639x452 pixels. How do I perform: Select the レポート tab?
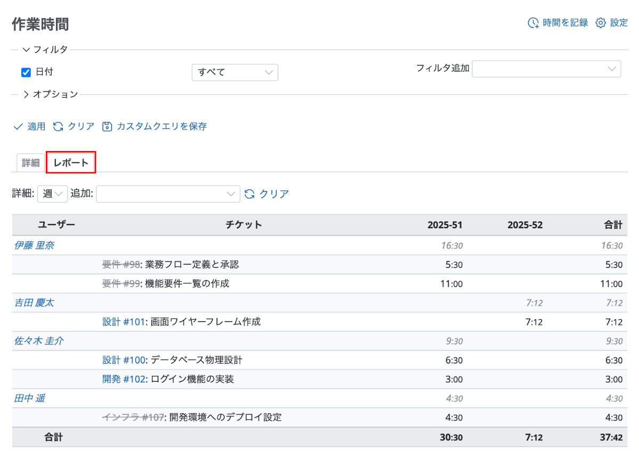click(71, 163)
